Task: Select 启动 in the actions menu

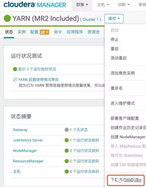Action: pos(114,30)
